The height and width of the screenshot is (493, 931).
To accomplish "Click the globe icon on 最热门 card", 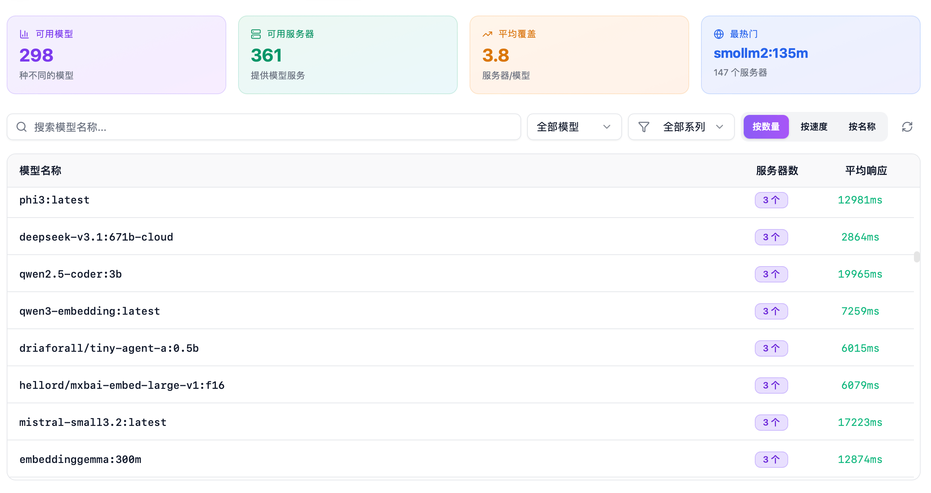I will pyautogui.click(x=718, y=34).
